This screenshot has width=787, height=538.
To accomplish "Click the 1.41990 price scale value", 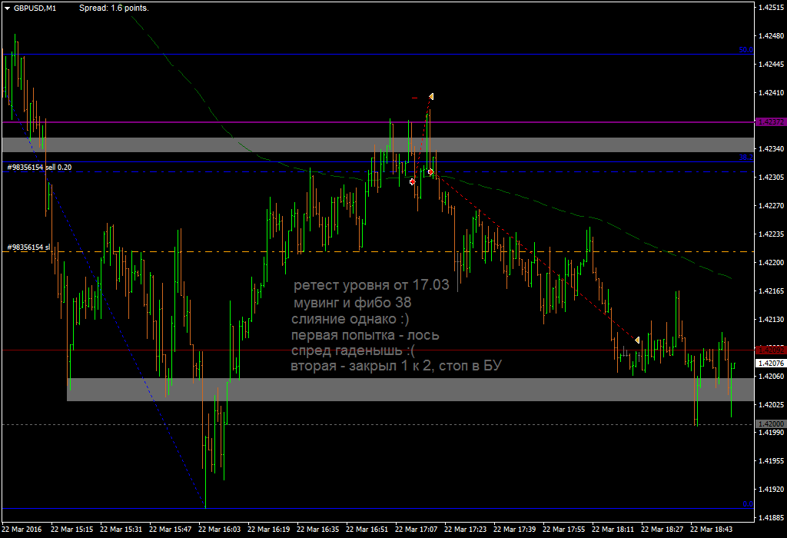I will (x=771, y=432).
